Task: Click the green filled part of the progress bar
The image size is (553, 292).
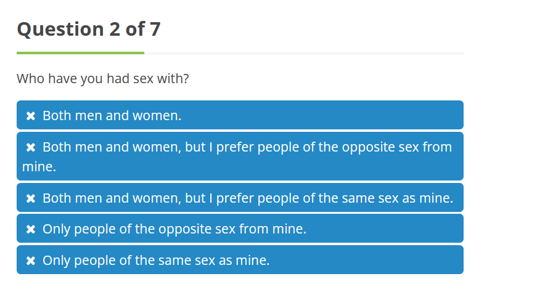Action: pos(80,53)
